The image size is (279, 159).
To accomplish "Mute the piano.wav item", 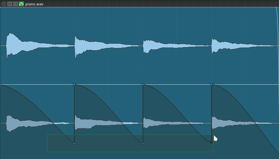I will (10, 3).
